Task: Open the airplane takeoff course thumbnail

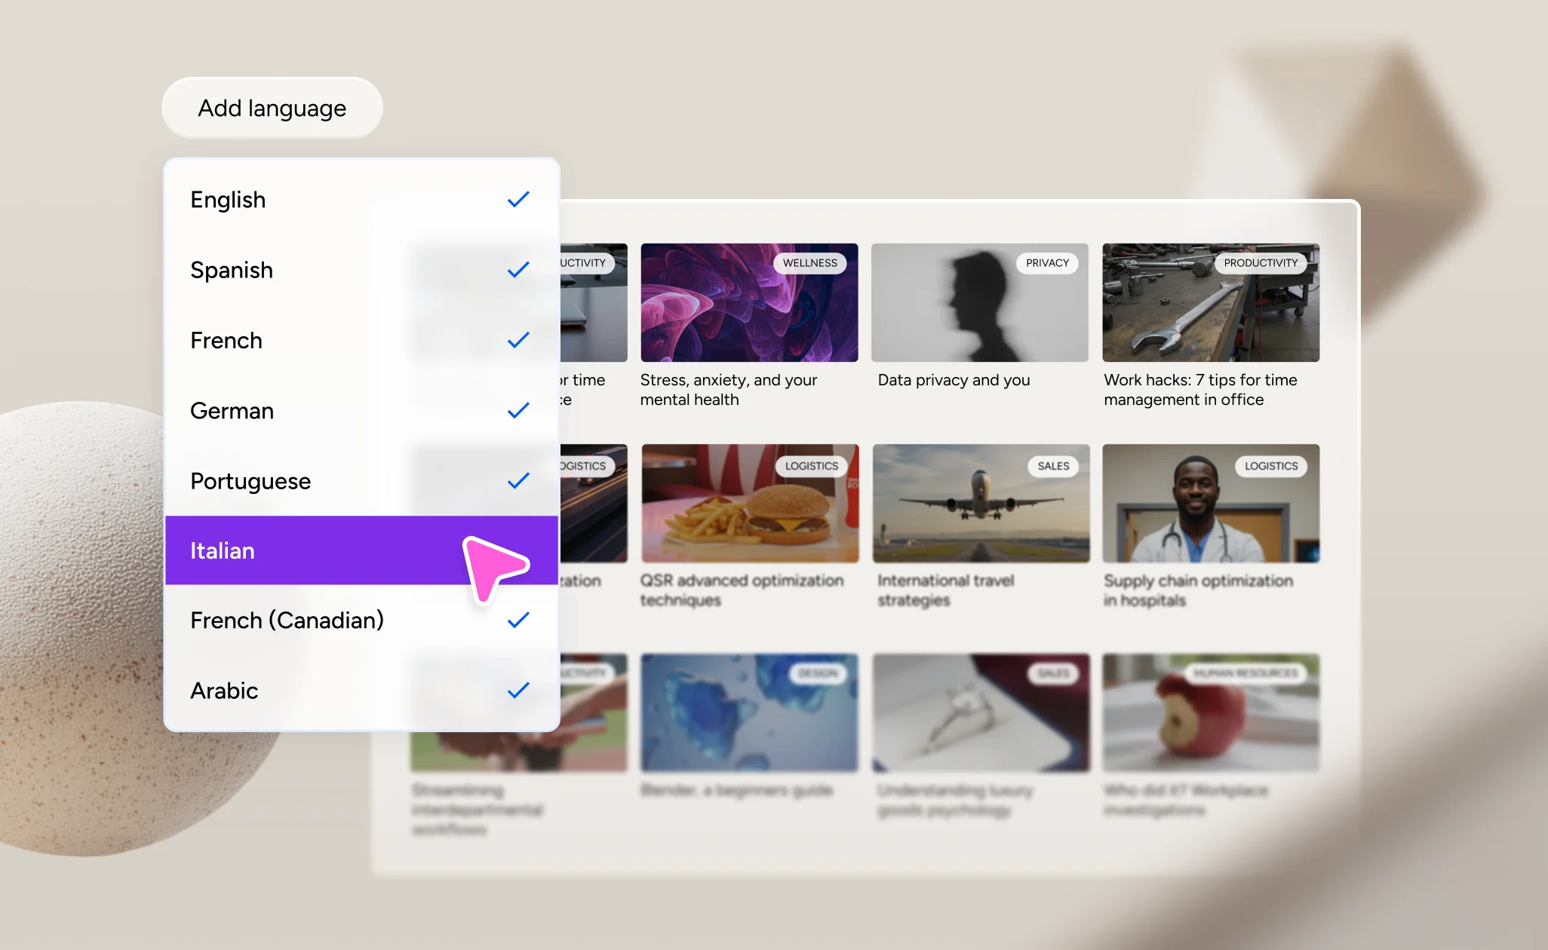Action: click(x=981, y=503)
